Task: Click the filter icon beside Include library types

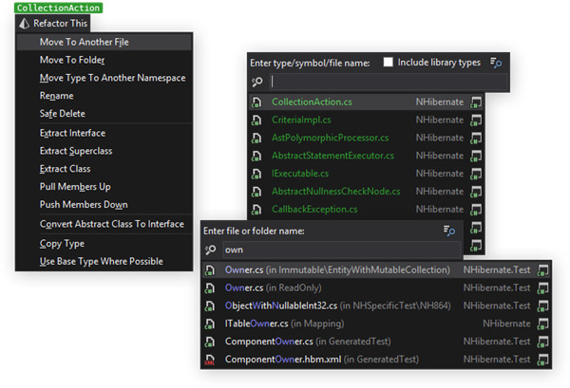Action: coord(495,63)
